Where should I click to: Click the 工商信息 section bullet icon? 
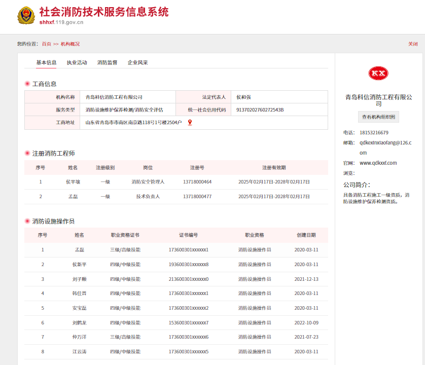(27, 84)
